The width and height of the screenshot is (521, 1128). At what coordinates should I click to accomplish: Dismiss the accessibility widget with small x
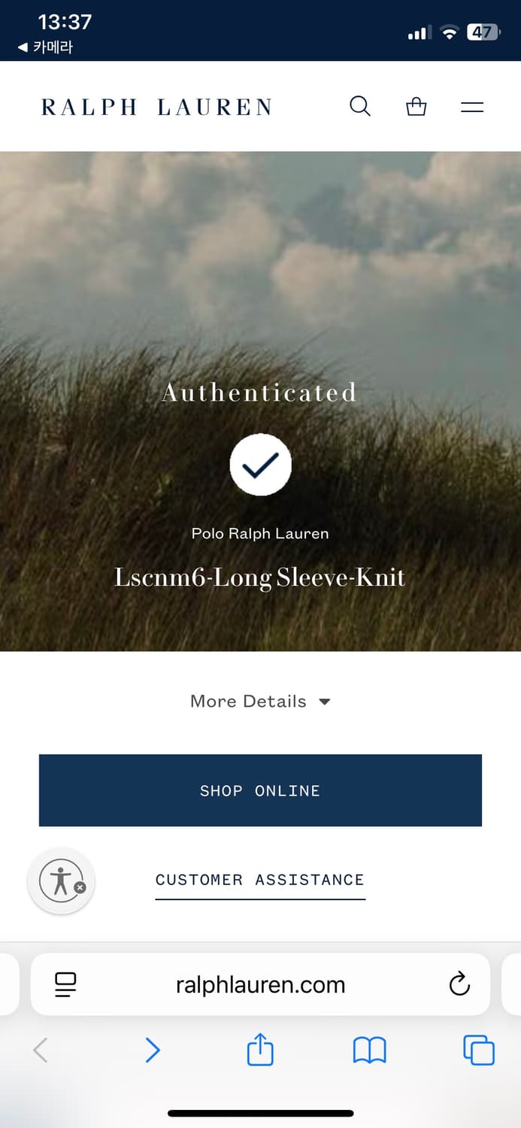(80, 887)
